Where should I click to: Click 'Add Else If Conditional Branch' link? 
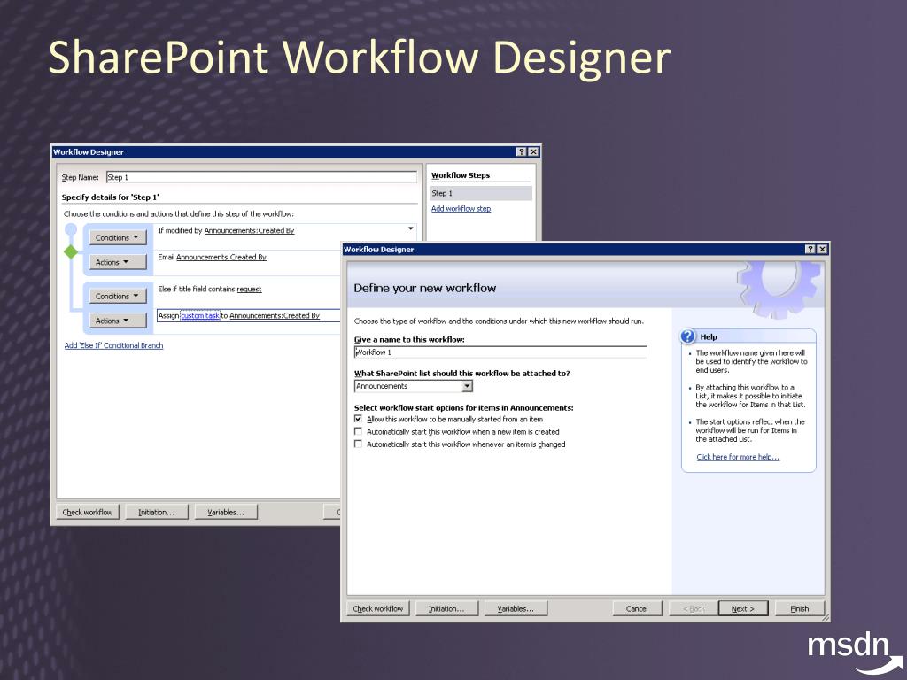coord(113,345)
